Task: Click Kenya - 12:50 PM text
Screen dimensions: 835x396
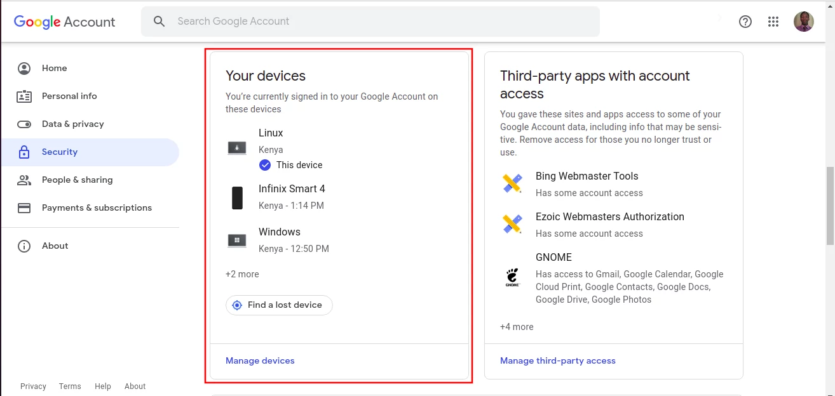Action: click(x=294, y=249)
